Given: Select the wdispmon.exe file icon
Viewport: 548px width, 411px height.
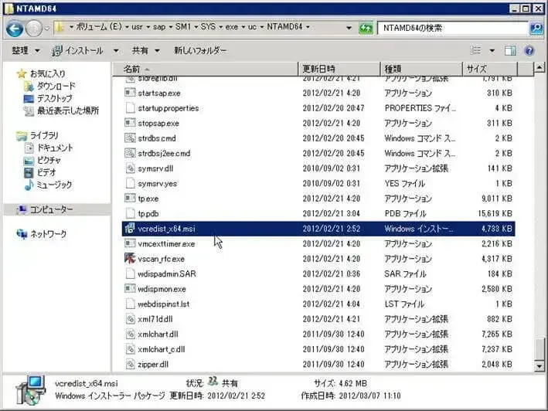Looking at the screenshot, I should click(130, 289).
